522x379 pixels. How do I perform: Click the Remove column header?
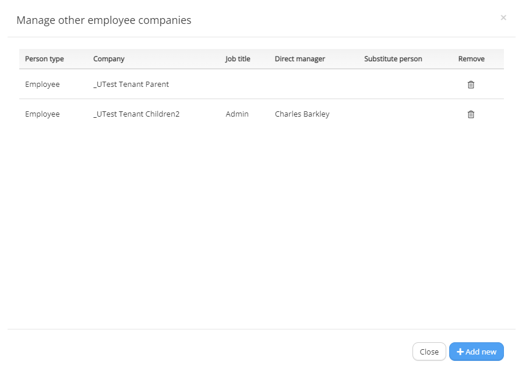(471, 59)
